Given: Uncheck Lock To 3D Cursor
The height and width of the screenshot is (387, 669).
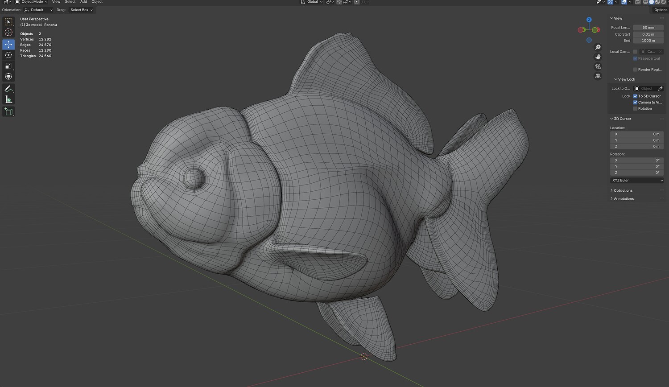Looking at the screenshot, I should point(635,96).
